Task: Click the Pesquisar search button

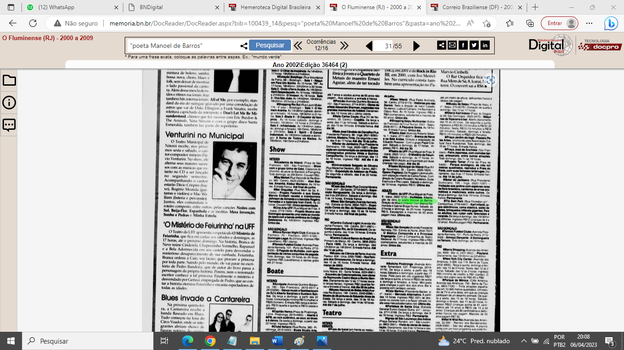Action: pos(270,45)
